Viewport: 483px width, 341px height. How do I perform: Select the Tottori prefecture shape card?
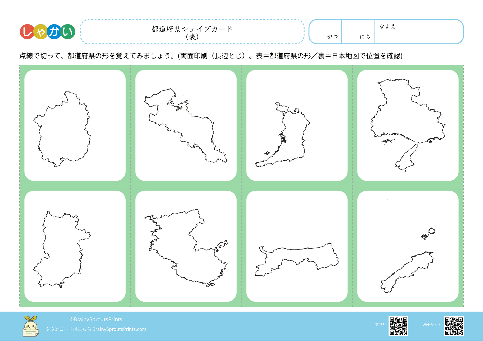click(297, 246)
